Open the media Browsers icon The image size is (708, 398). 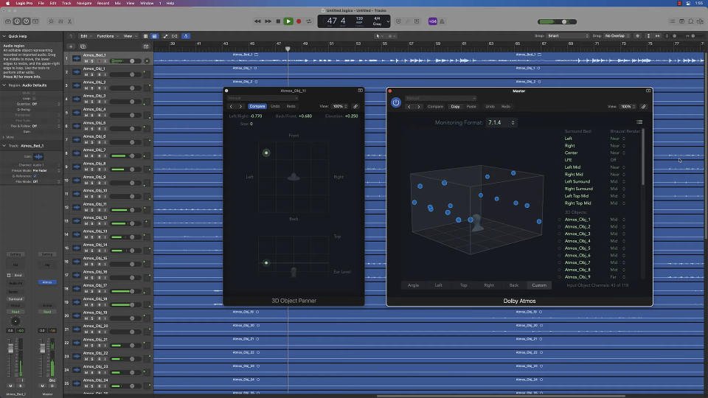700,21
